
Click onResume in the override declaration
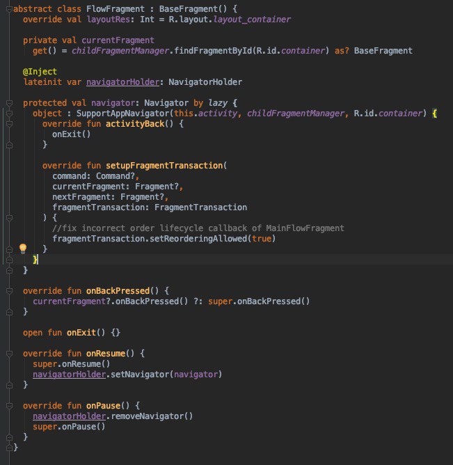(106, 354)
